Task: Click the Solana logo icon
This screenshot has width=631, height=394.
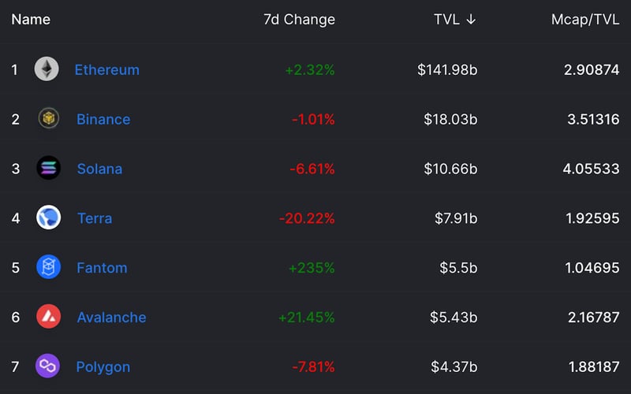Action: [48, 169]
